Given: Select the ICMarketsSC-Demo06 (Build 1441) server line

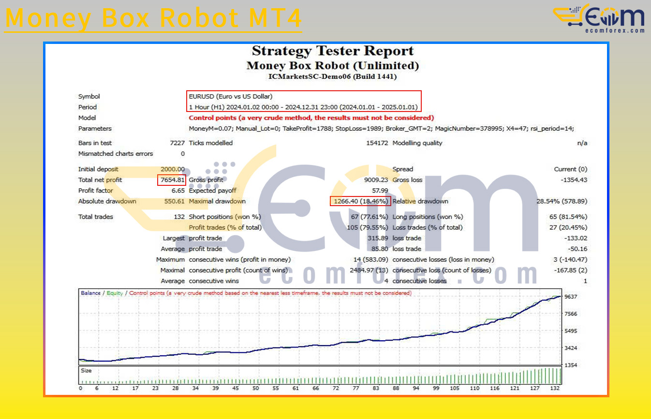Looking at the screenshot, I should pos(333,76).
